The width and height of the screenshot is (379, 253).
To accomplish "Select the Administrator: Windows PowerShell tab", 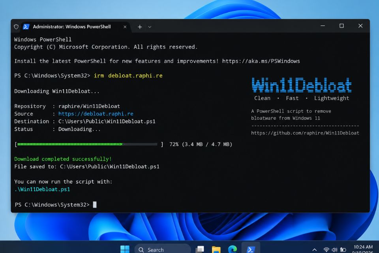I will pyautogui.click(x=75, y=26).
